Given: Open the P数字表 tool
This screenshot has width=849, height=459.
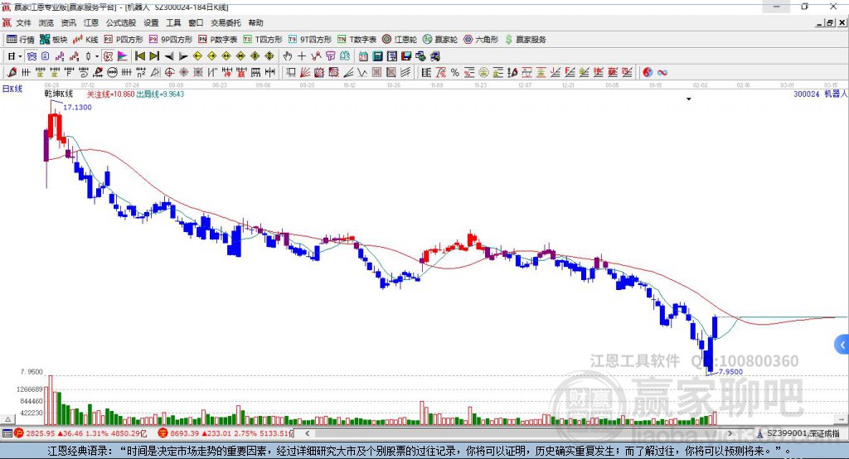Looking at the screenshot, I should point(218,40).
